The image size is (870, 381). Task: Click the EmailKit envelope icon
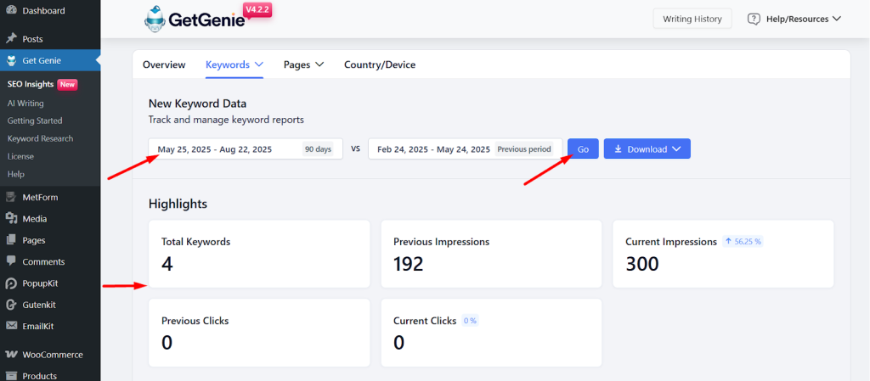(x=11, y=326)
